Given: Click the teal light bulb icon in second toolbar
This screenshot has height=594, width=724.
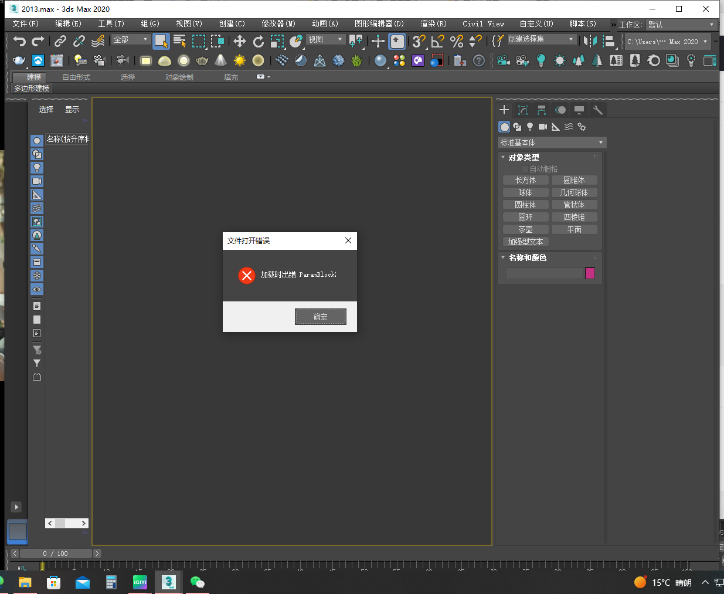Looking at the screenshot, I should point(541,60).
